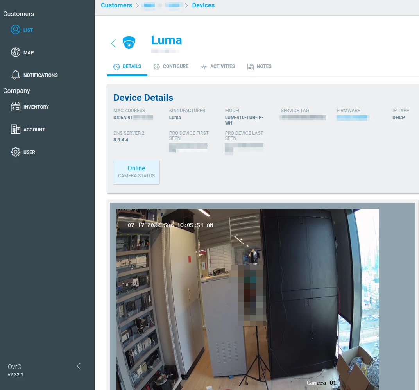The width and height of the screenshot is (419, 390).
Task: Click the back arrow beside Luma
Action: point(114,43)
